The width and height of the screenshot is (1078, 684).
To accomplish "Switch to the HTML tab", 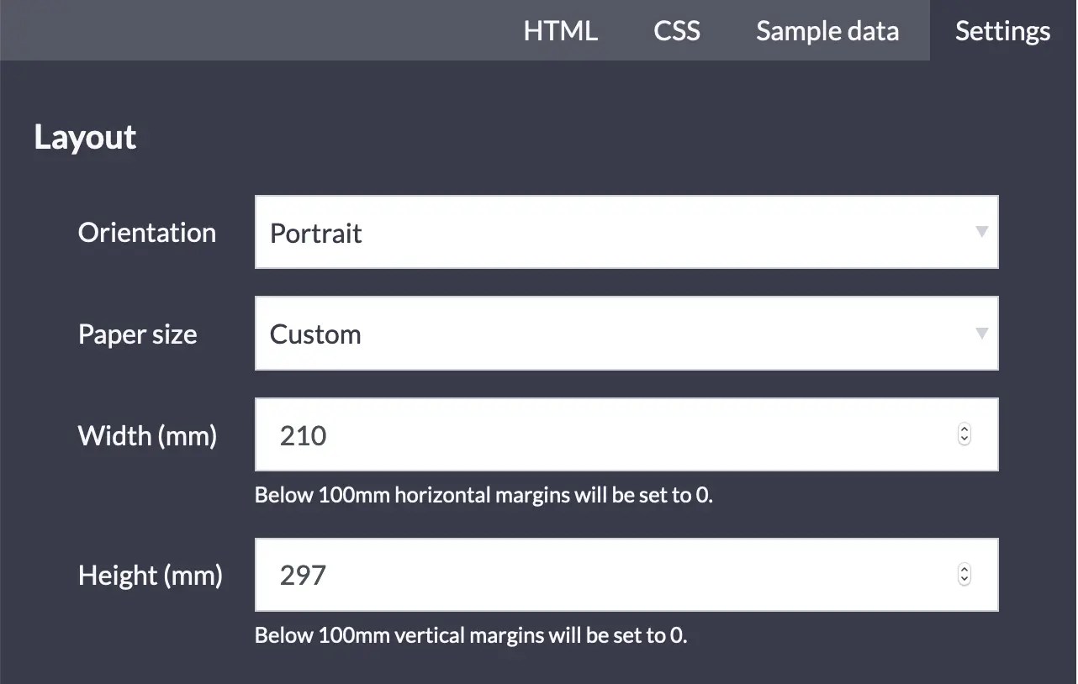I will point(561,31).
